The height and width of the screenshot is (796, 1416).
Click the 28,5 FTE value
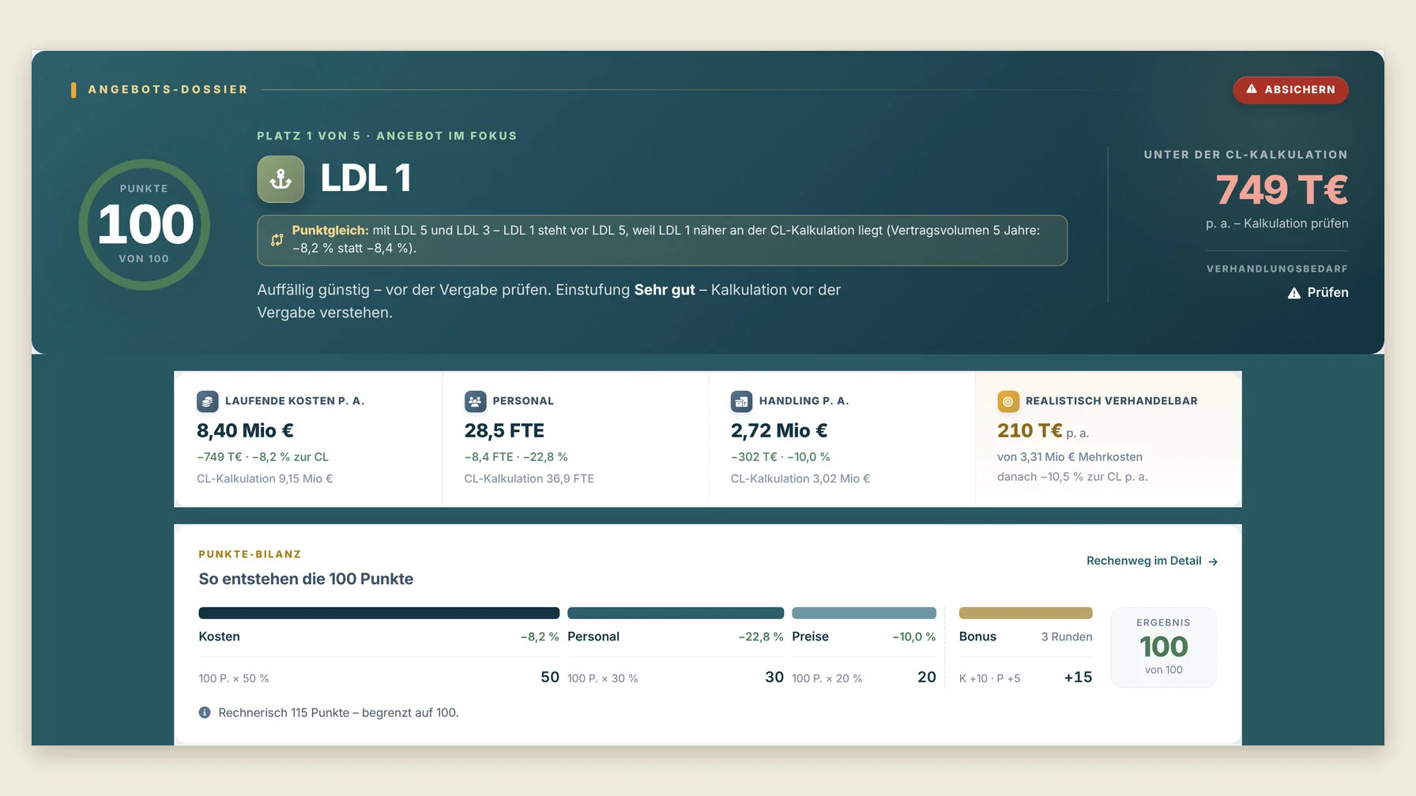pos(504,430)
